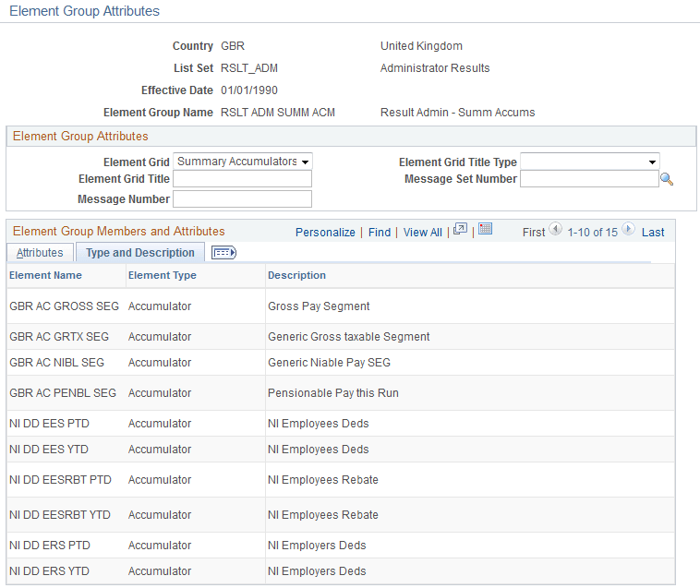Show next rows arrow icon
700x588 pixels.
628,229
